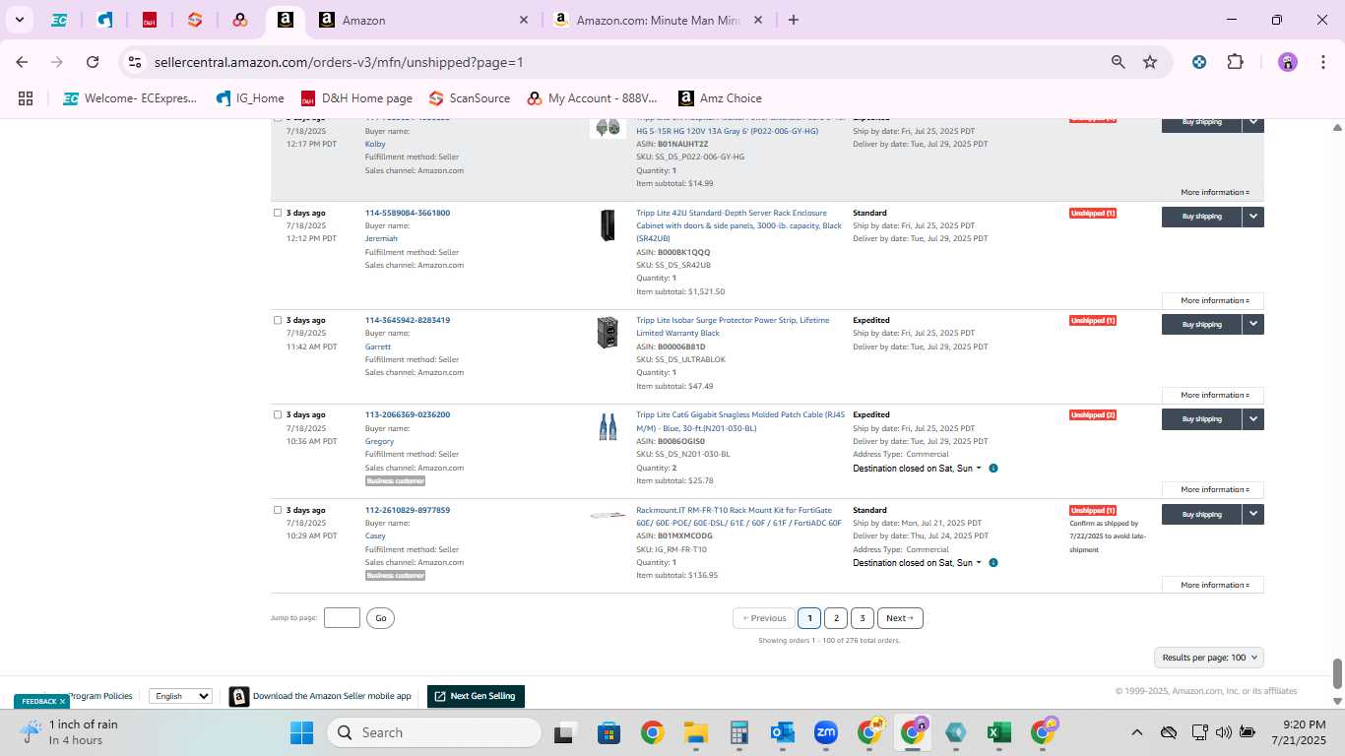This screenshot has height=756, width=1345.
Task: Open the English language selector
Action: pos(180,696)
